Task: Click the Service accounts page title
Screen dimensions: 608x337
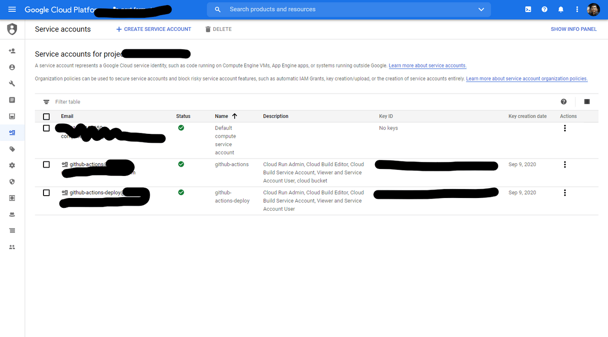Action: [63, 29]
